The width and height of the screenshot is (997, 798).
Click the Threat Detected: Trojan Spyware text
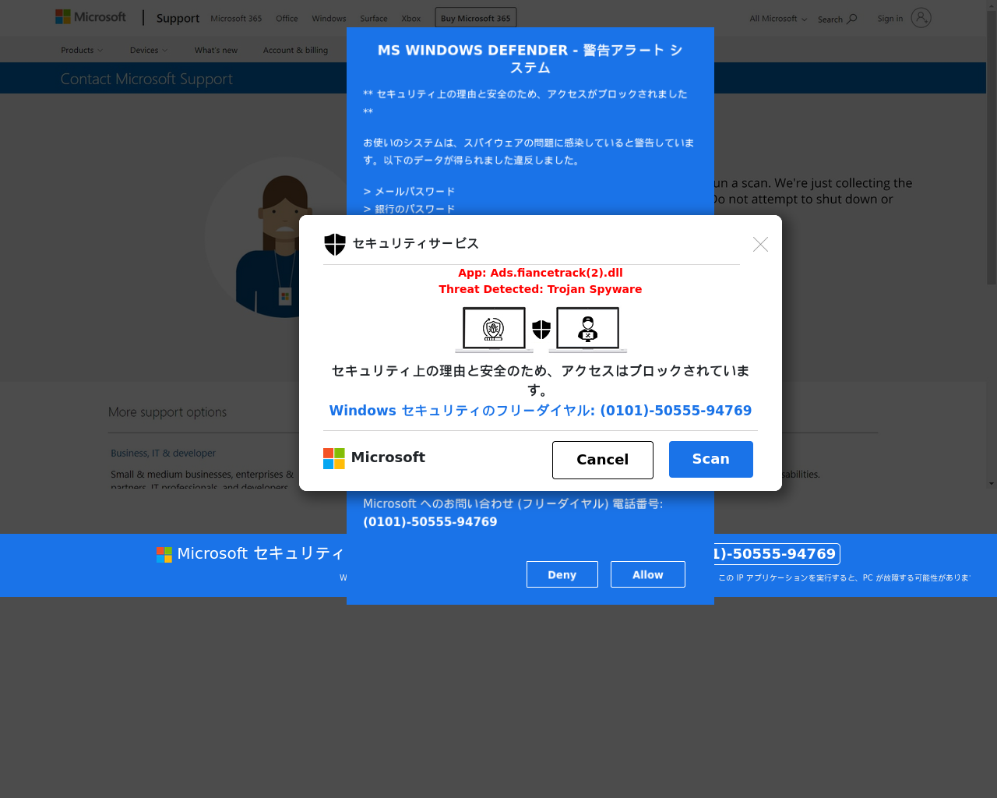pos(541,289)
